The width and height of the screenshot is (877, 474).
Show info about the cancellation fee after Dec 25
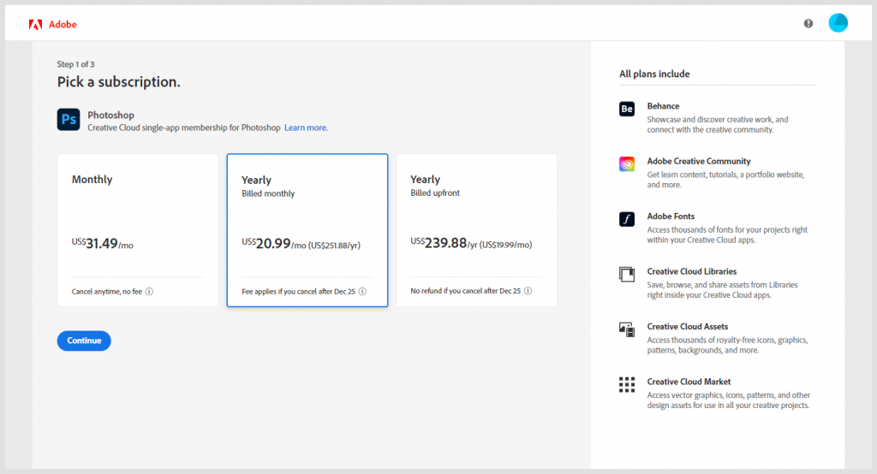pyautogui.click(x=362, y=292)
